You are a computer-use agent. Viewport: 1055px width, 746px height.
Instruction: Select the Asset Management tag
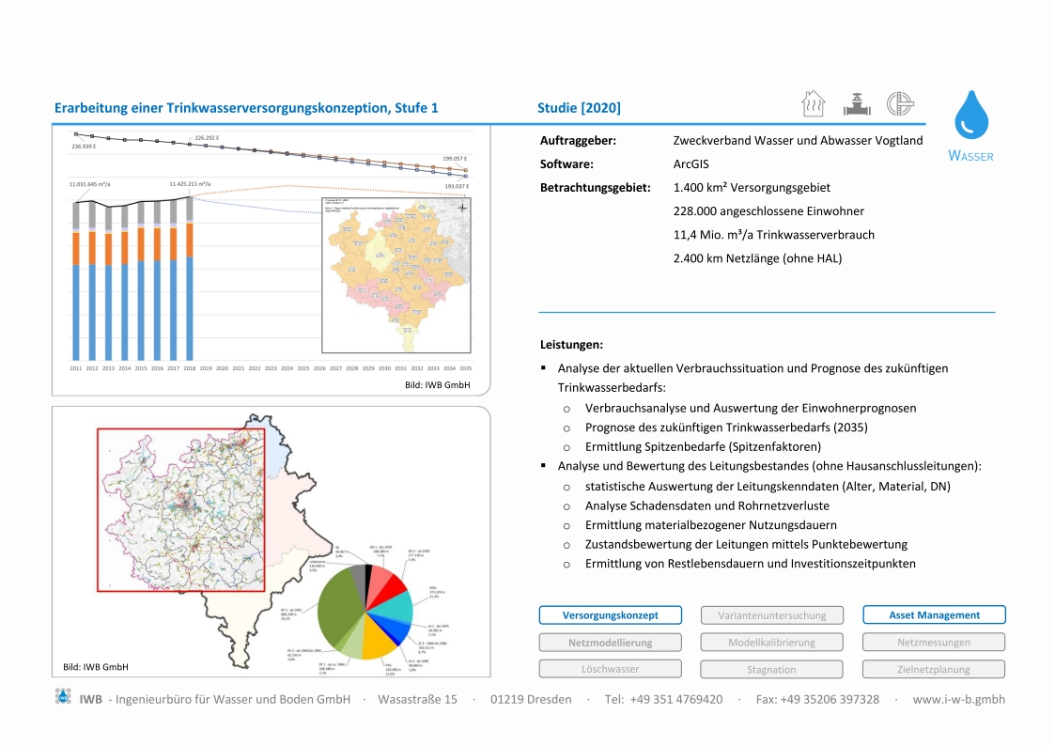tap(934, 615)
